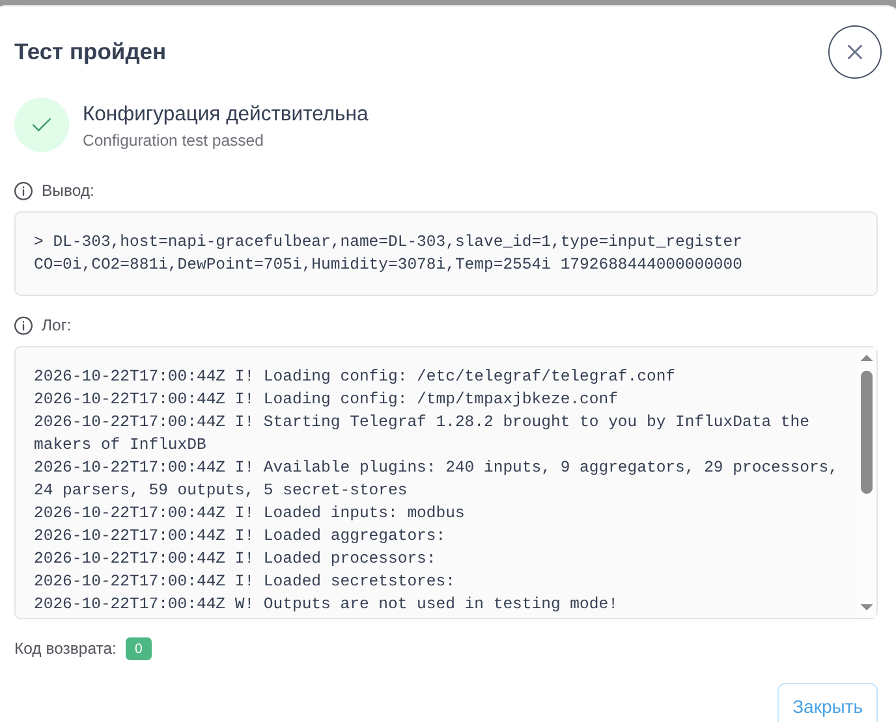
Task: Click the green return code badge 0
Action: pos(139,648)
